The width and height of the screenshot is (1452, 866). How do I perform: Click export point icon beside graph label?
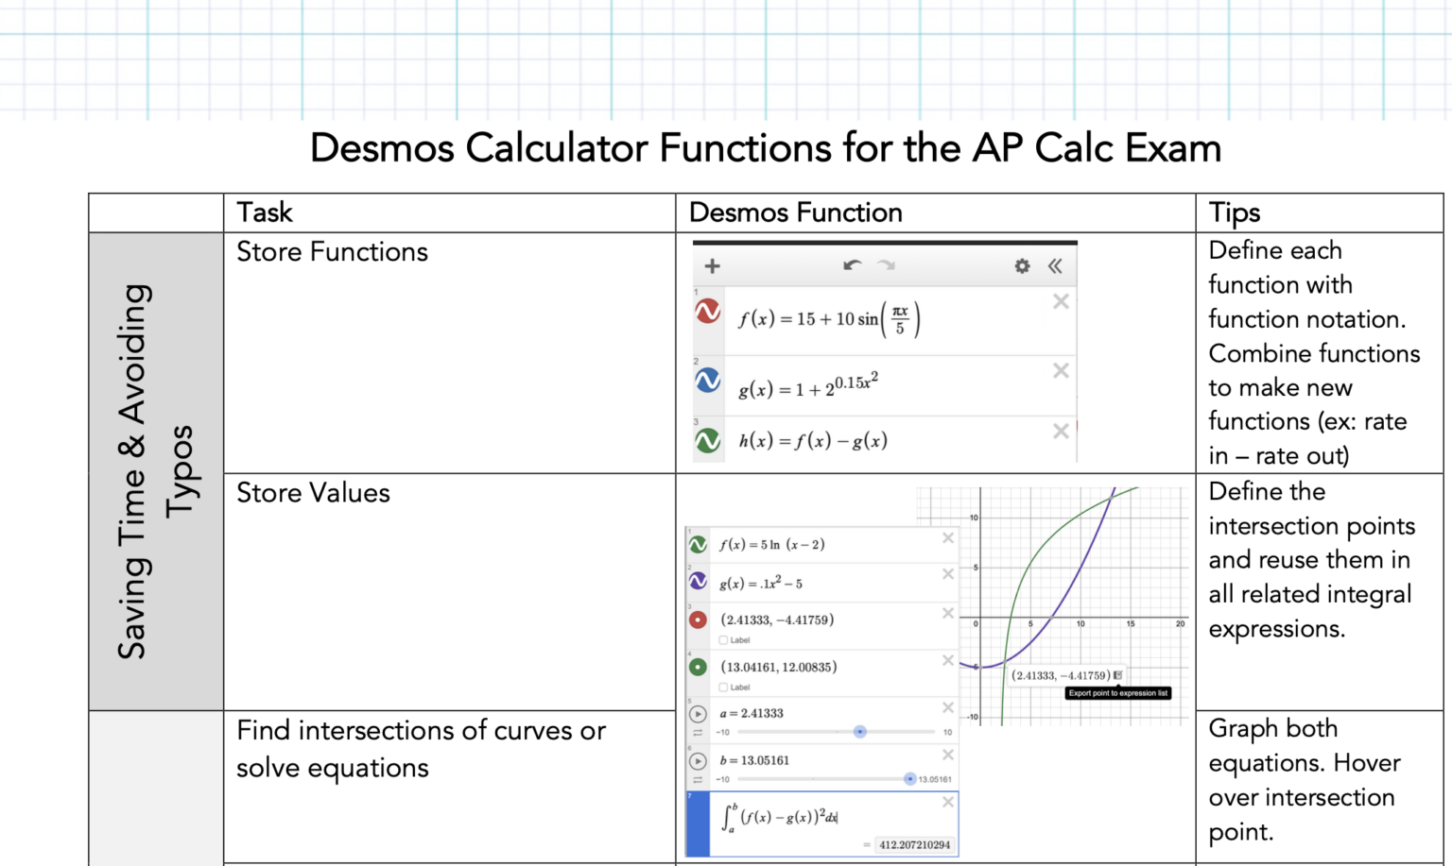1117,675
